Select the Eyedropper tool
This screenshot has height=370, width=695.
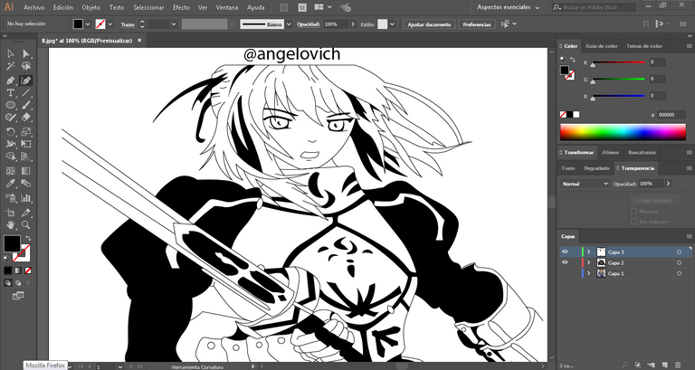point(11,184)
